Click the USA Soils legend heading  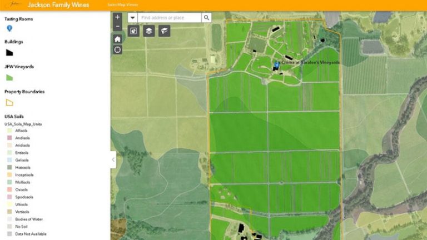coord(14,117)
